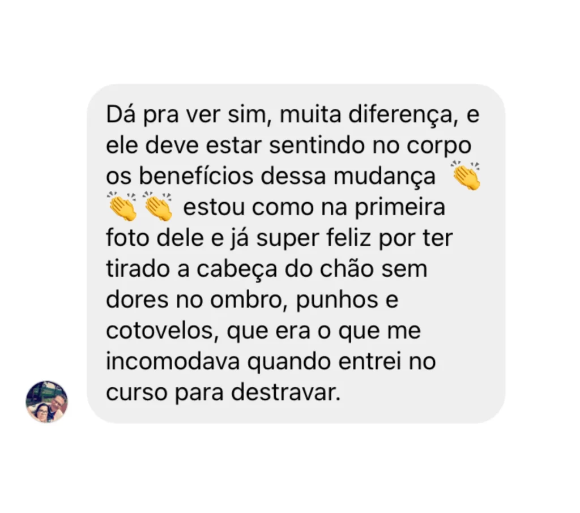Click the word 'chão' in the message
Image resolution: width=580 pixels, height=513 pixels.
pyautogui.click(x=347, y=269)
